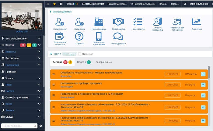Open the hamburger menu in top bar

click(x=48, y=4)
